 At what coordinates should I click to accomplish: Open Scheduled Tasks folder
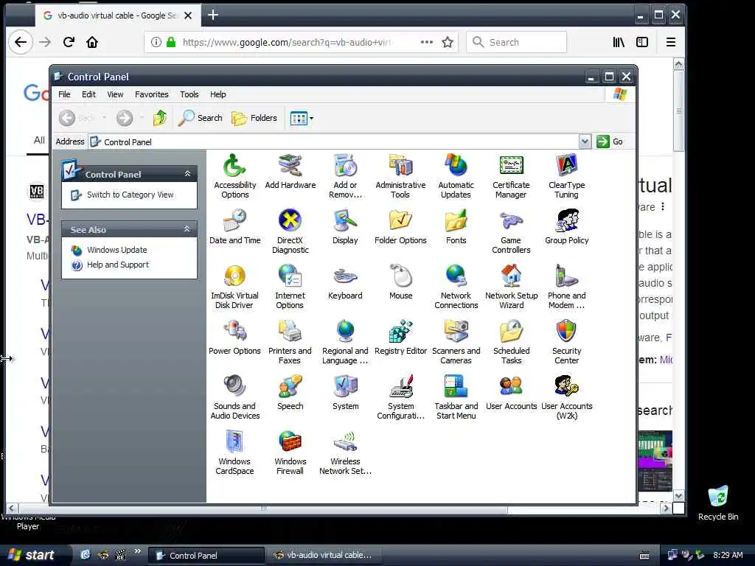[x=511, y=342]
